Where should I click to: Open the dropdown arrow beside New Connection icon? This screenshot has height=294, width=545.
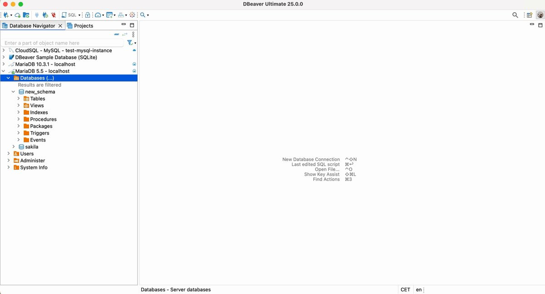point(11,15)
